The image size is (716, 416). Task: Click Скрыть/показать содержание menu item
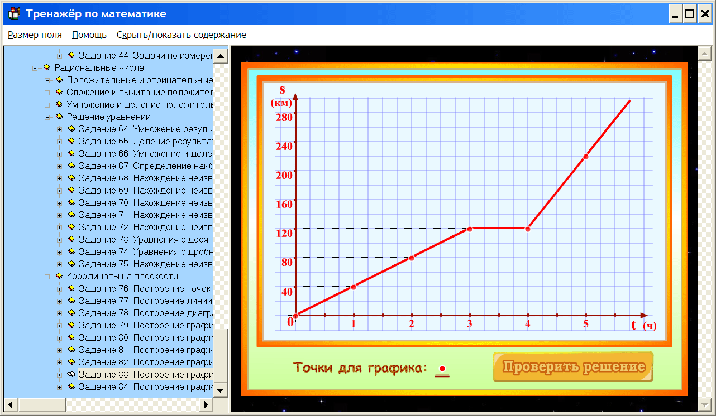(182, 35)
